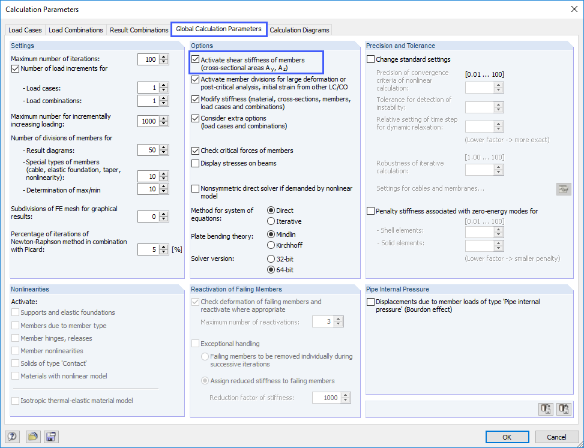The image size is (584, 448).
Task: Enable Pipe internal pressure Bourdon effect
Action: click(370, 302)
